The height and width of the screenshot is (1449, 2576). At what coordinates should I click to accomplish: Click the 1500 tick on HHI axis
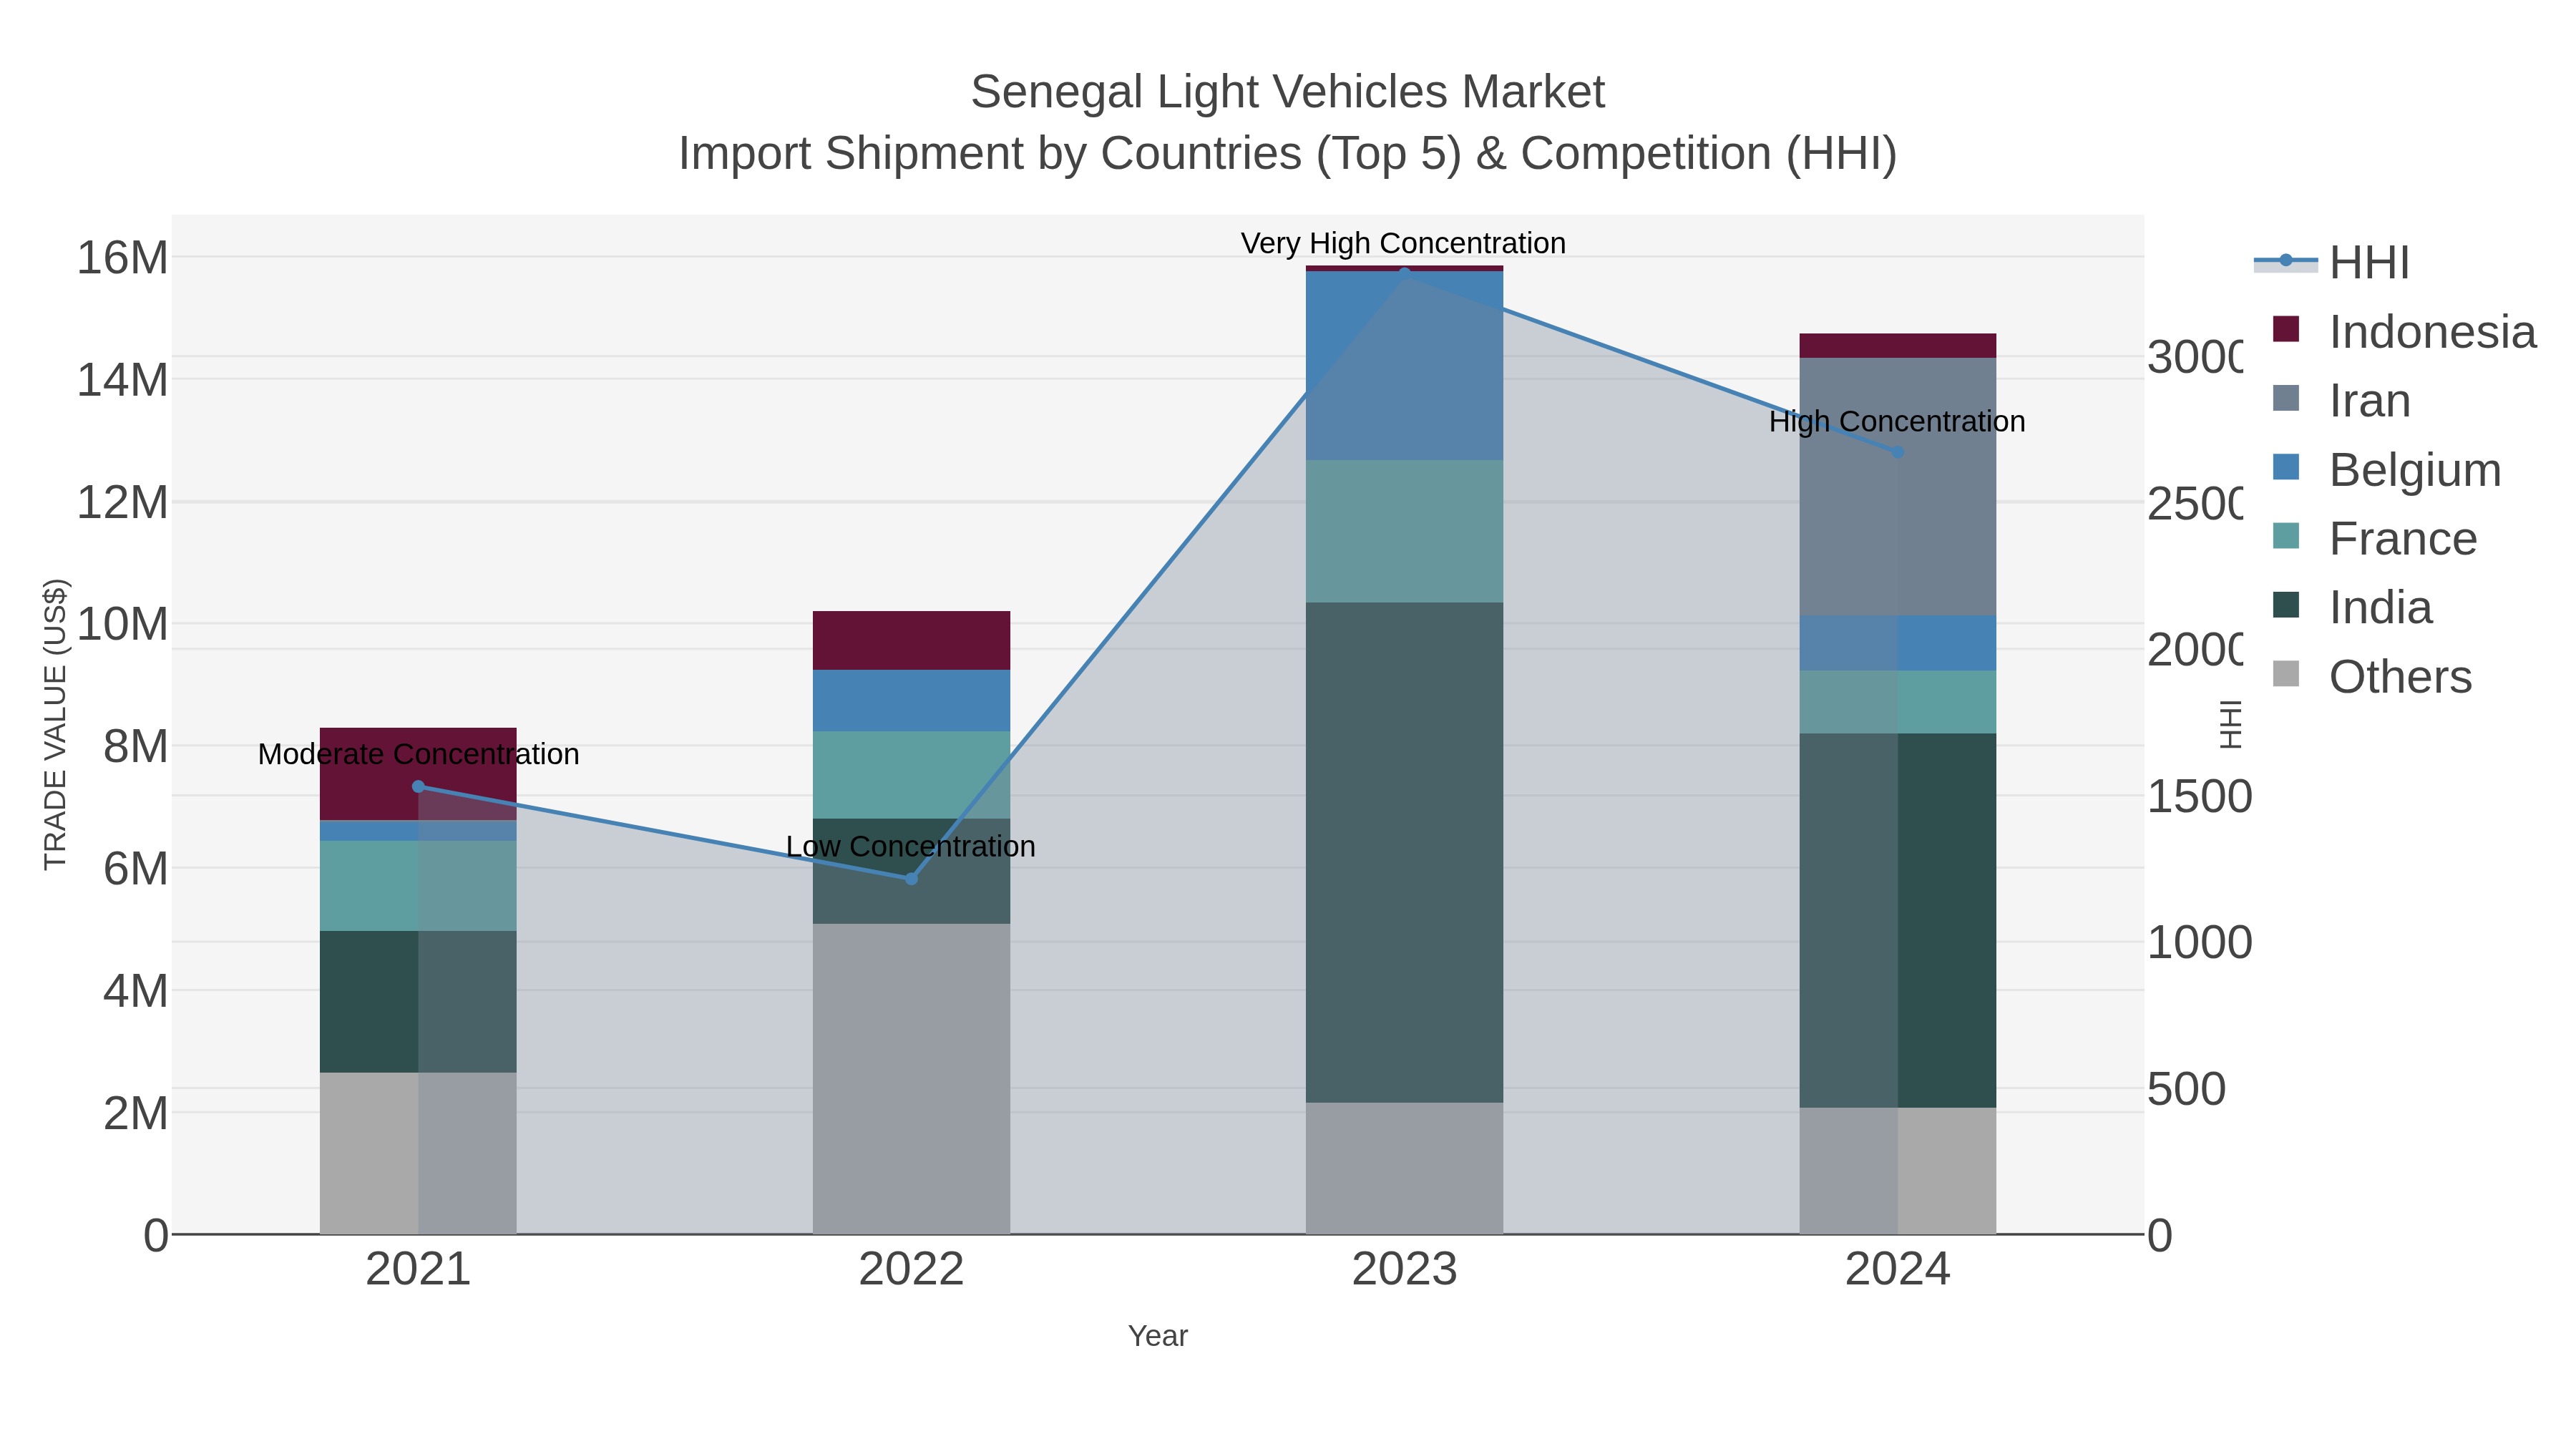2199,797
